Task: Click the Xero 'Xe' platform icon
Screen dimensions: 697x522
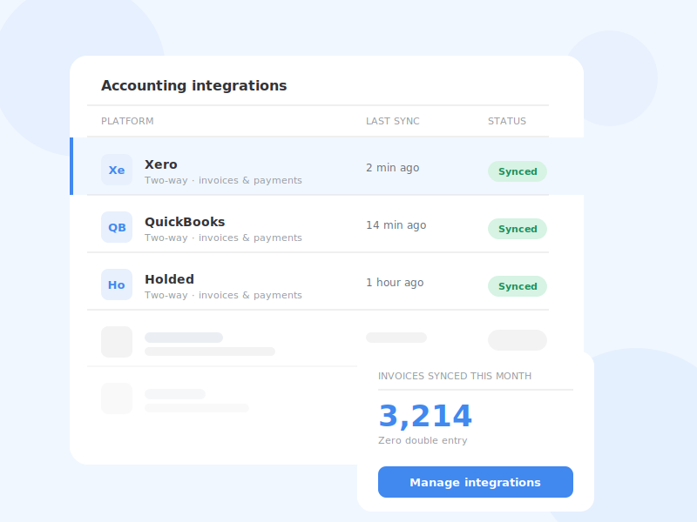Action: [x=117, y=170]
